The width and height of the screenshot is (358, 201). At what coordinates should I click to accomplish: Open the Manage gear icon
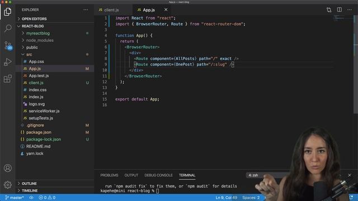[x=7, y=185]
